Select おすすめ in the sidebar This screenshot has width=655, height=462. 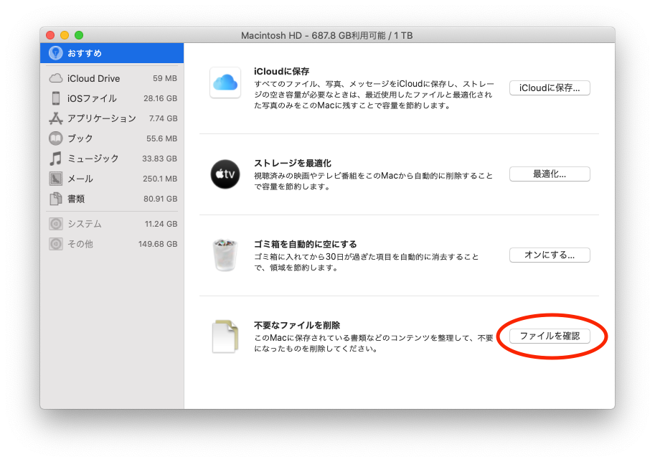112,53
